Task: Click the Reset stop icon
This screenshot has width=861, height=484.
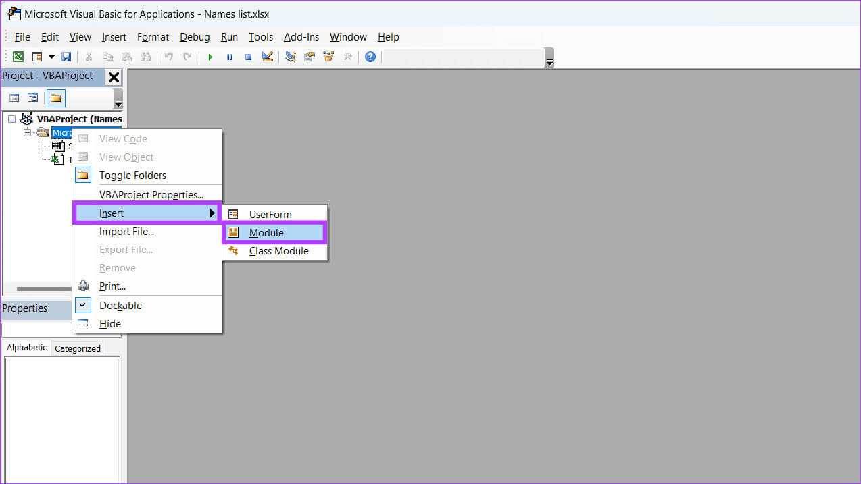Action: [x=248, y=57]
